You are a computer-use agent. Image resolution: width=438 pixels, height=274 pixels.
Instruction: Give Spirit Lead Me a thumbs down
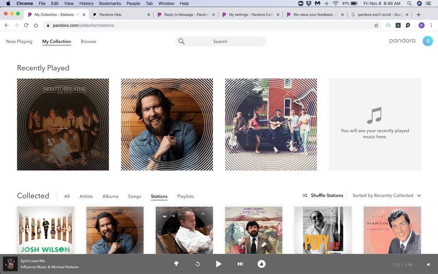click(x=176, y=264)
